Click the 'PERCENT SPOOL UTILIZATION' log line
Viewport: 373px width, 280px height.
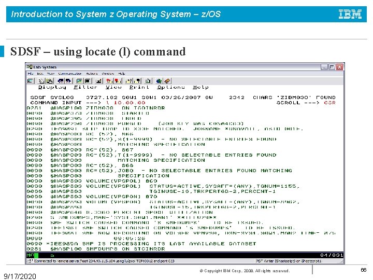pyautogui.click(x=120, y=213)
